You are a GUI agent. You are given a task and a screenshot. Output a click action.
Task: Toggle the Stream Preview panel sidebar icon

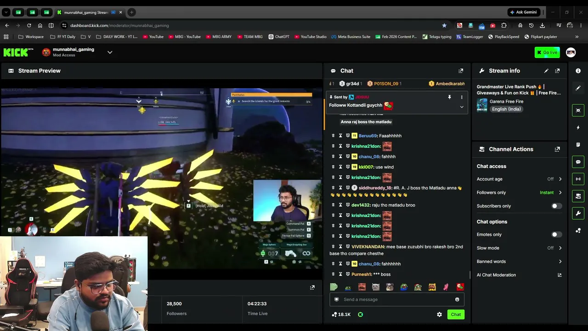tap(578, 110)
